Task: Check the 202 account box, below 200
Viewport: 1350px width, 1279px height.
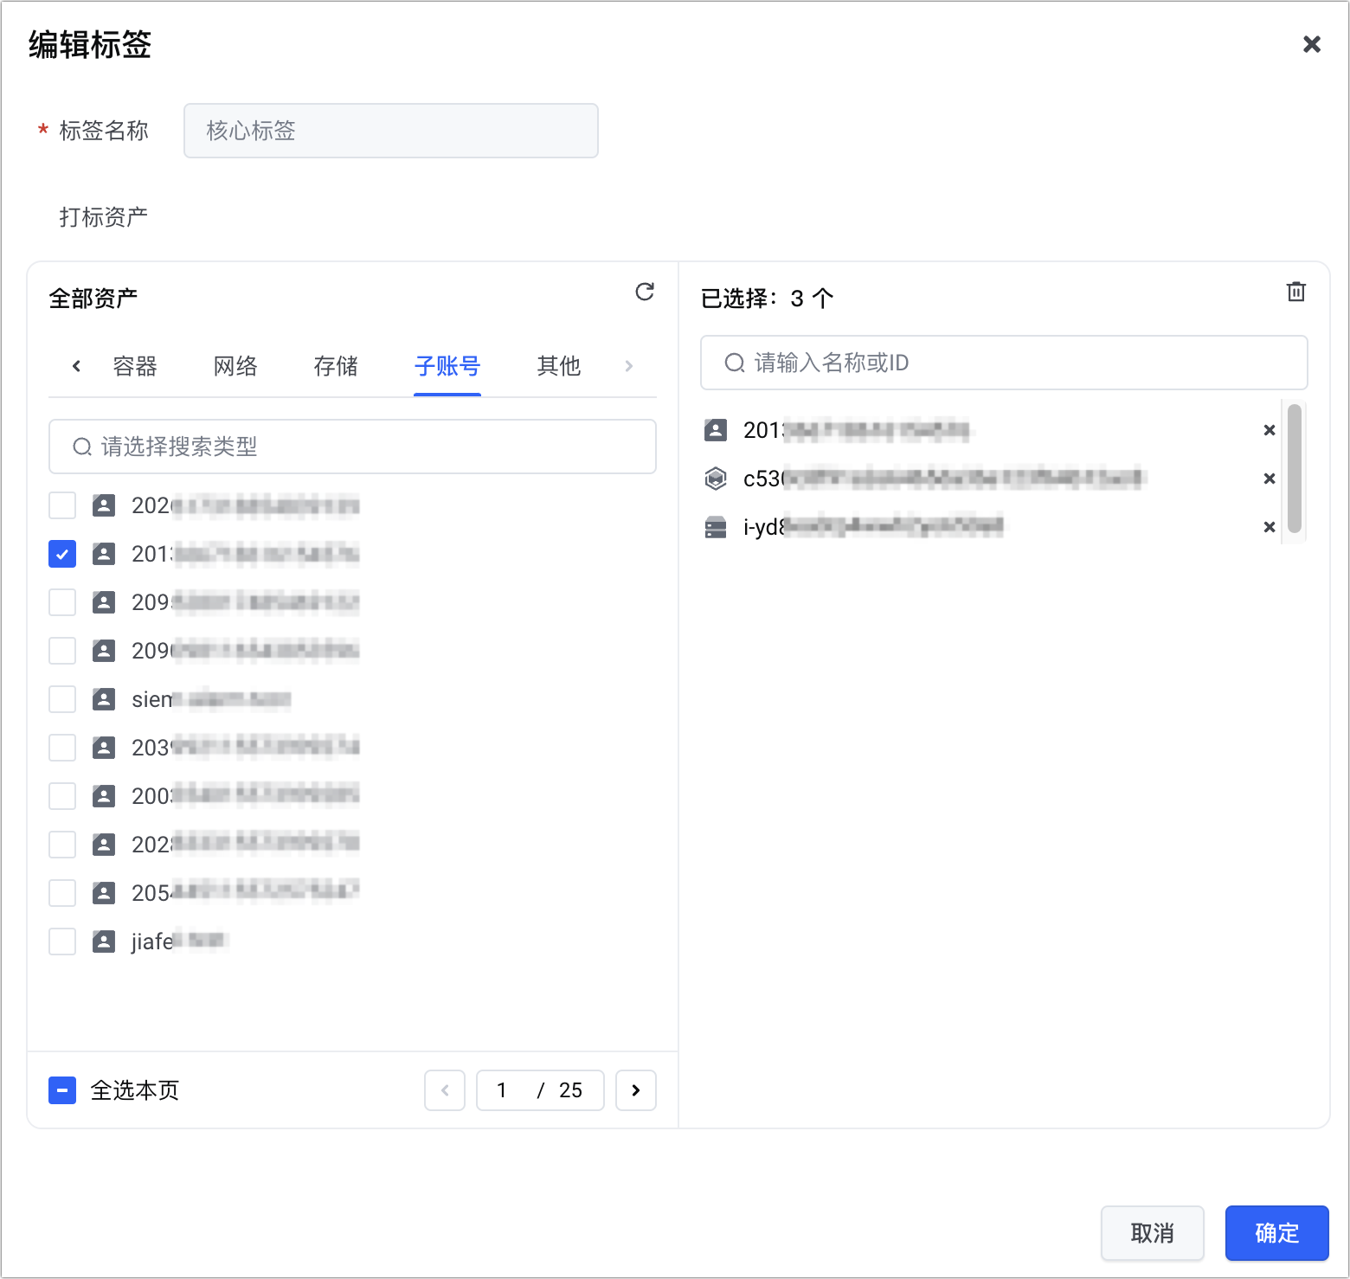Action: click(x=62, y=845)
